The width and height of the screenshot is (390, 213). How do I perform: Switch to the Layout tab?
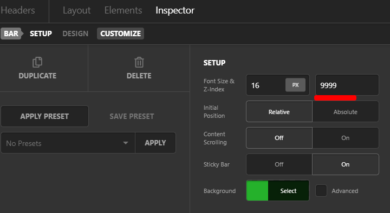click(x=76, y=10)
